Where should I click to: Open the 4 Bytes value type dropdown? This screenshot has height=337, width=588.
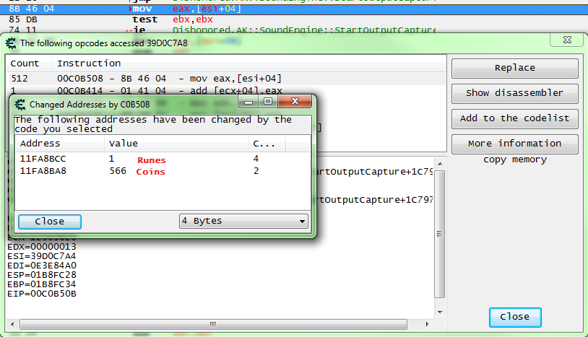(x=243, y=221)
